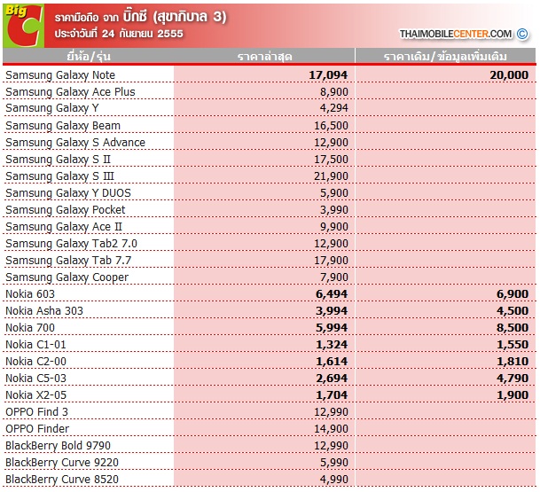The height and width of the screenshot is (492, 540).
Task: Select Samsung Galaxy S II
Action: coord(58,160)
